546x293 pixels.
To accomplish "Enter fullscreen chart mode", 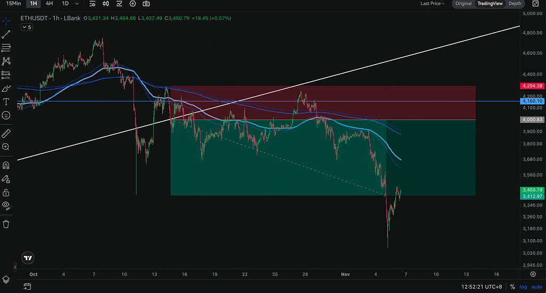I will coord(535,4).
